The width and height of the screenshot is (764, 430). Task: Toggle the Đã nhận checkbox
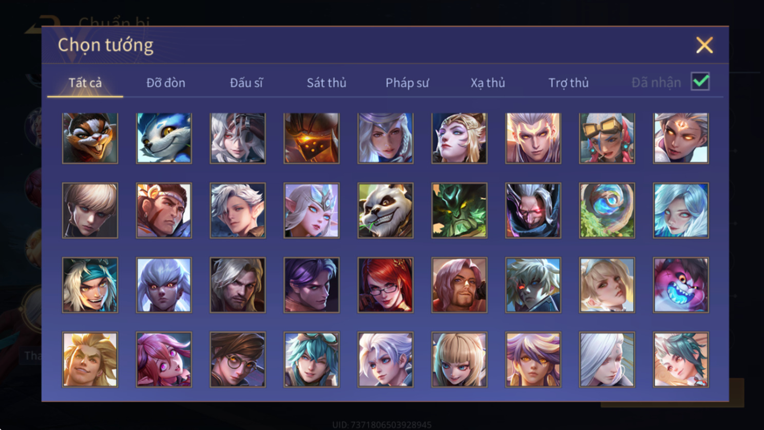pyautogui.click(x=700, y=82)
